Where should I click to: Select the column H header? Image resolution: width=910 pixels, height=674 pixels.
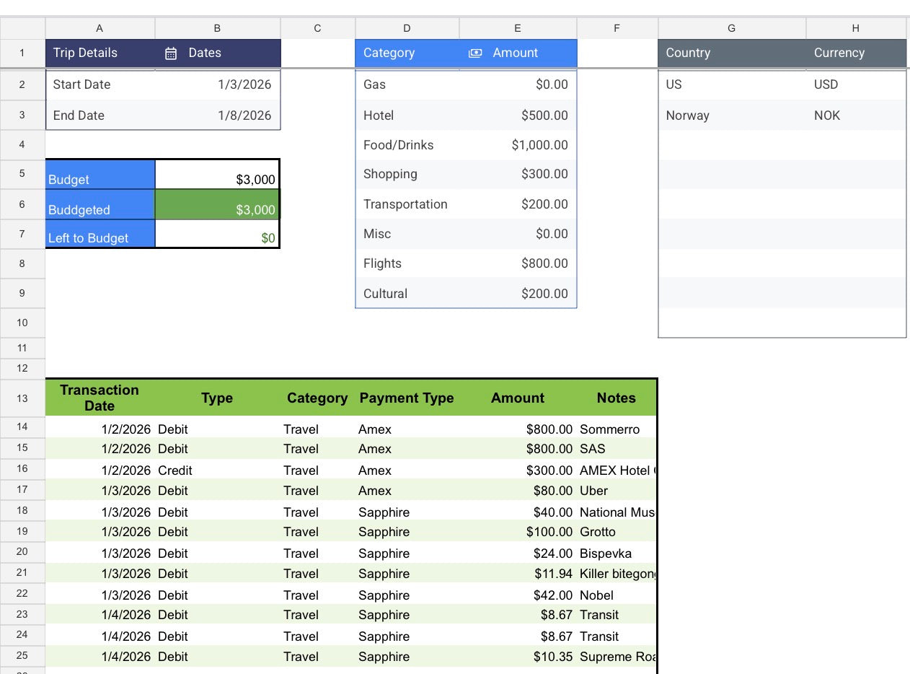[855, 27]
